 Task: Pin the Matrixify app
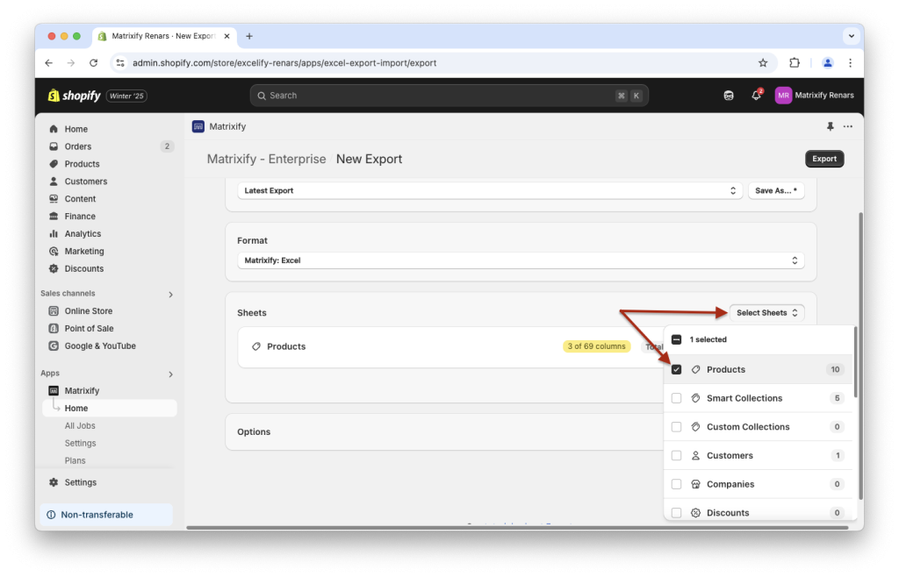(830, 126)
